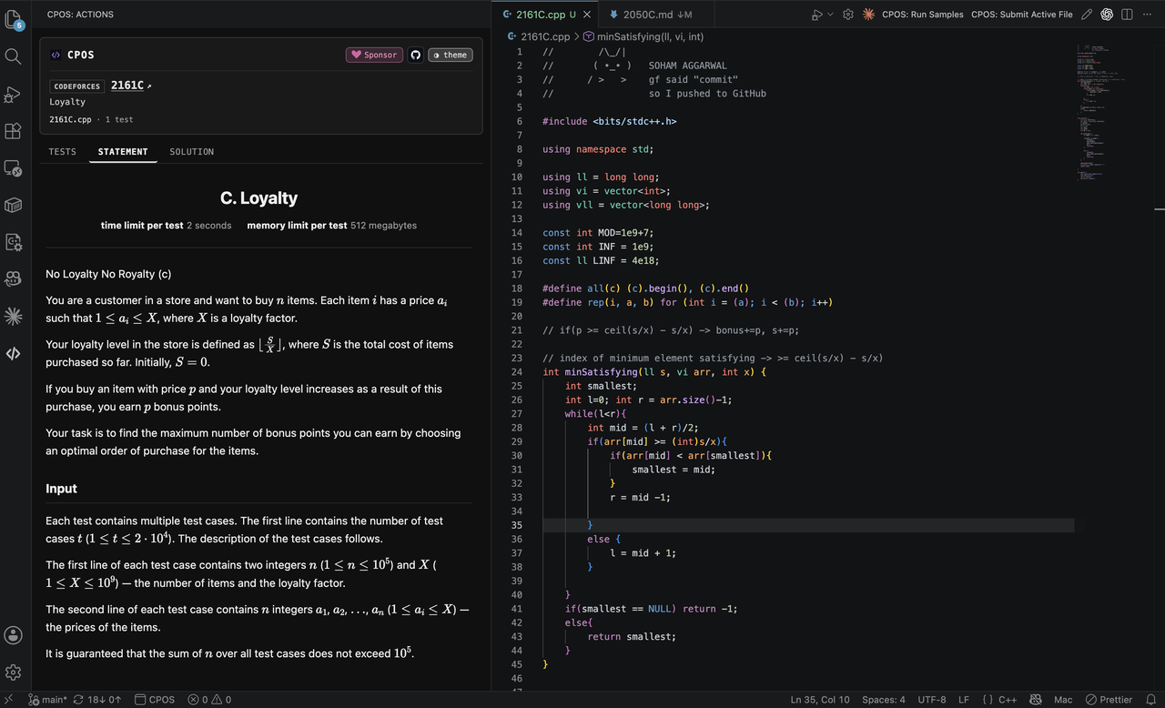Switch to the TESTS tab
This screenshot has width=1165, height=708.
62,151
